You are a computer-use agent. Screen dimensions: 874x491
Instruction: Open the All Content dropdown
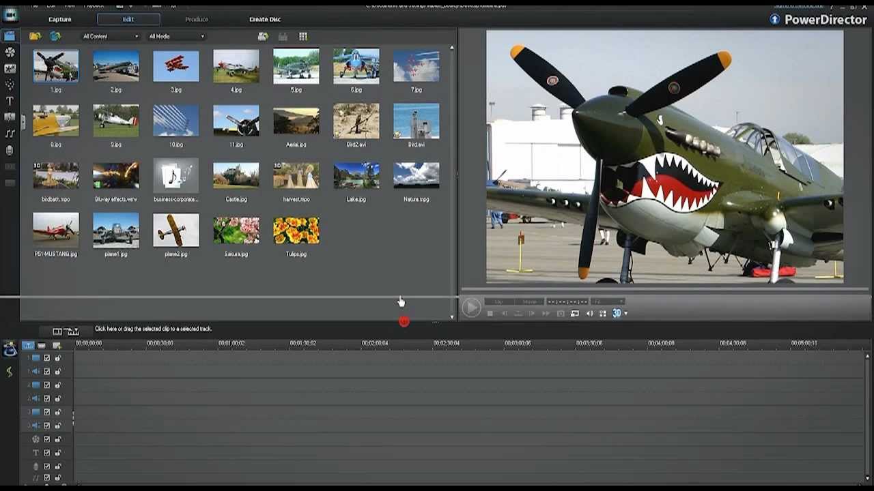click(x=110, y=36)
